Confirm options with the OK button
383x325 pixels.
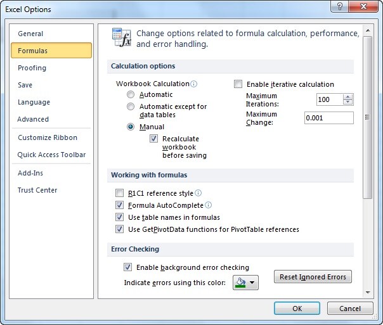(297, 309)
